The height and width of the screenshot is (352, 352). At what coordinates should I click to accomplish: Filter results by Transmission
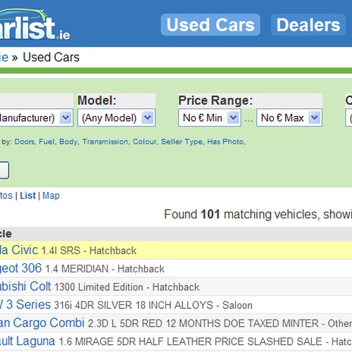pyautogui.click(x=105, y=142)
